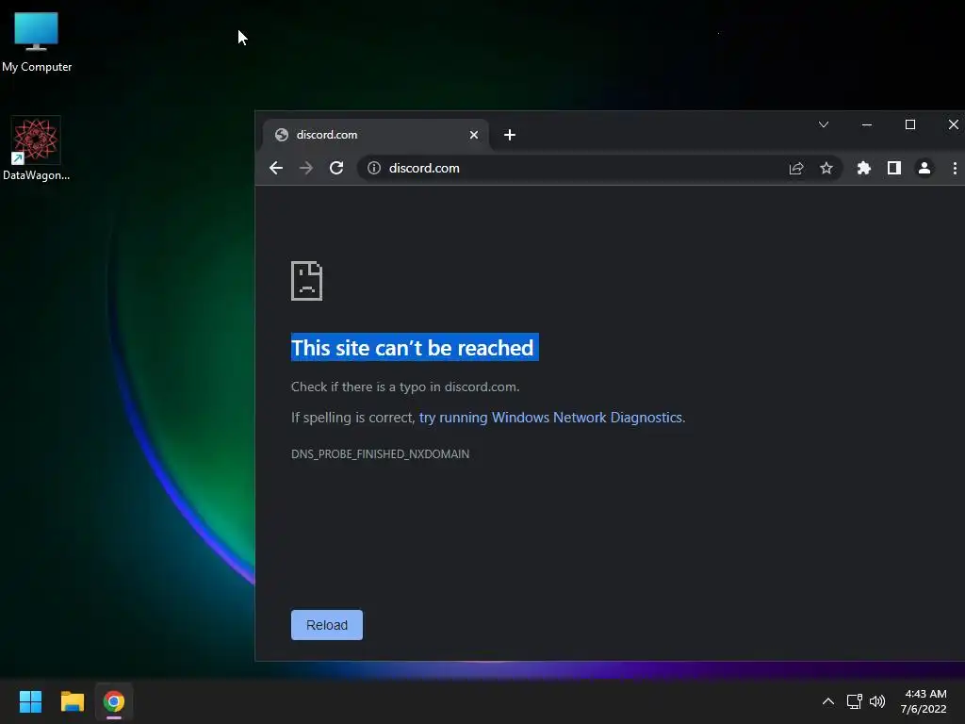Click the blue Reload button on the error page
This screenshot has width=965, height=724.
[327, 625]
